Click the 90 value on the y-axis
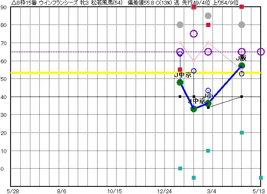This screenshot has width=267, height=194. tap(3, 7)
